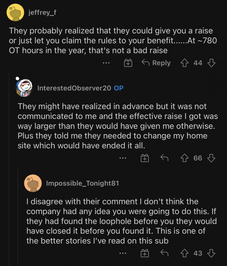Upvote Impossible_Tonight81's comment

point(185,253)
